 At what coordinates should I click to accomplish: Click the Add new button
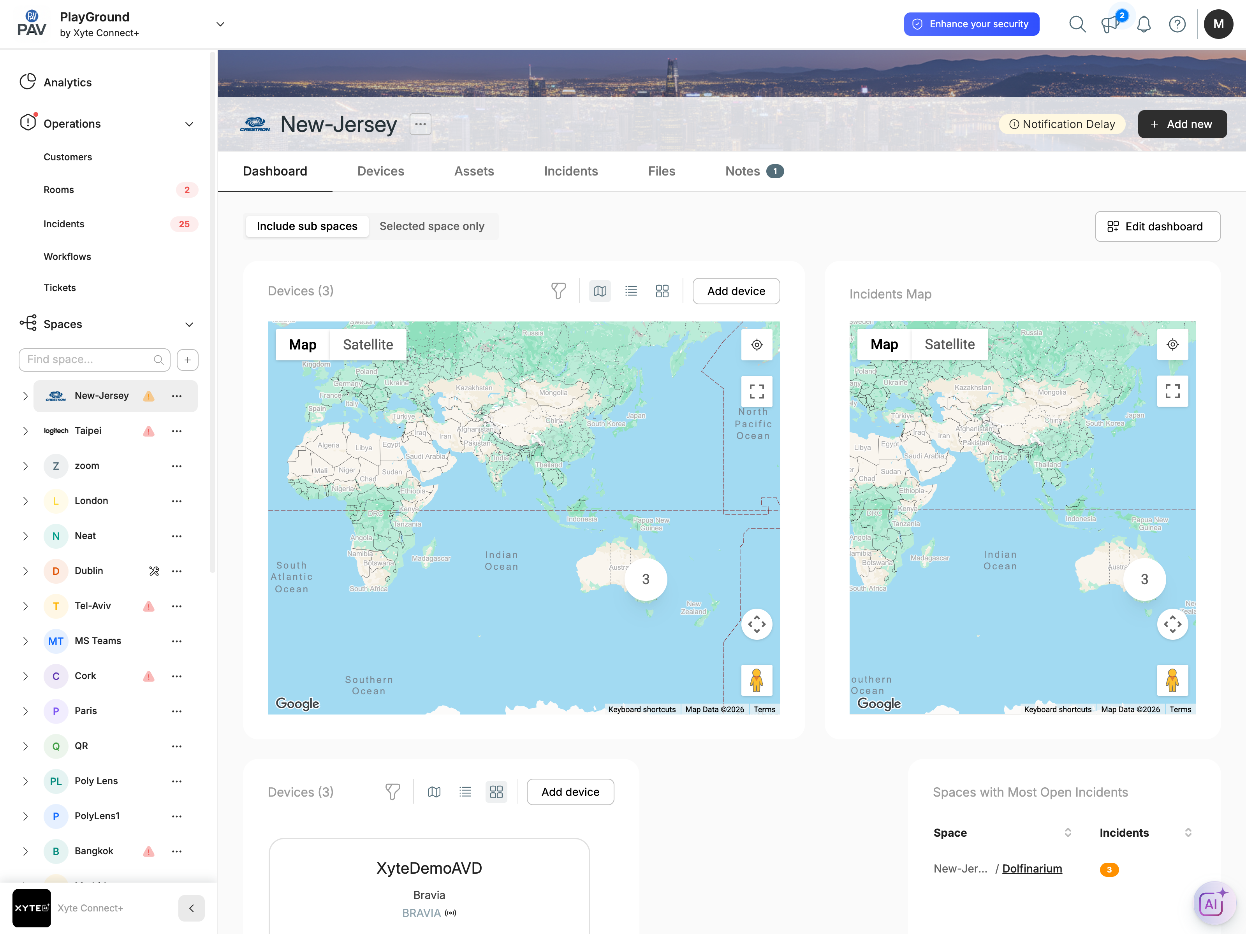point(1182,124)
